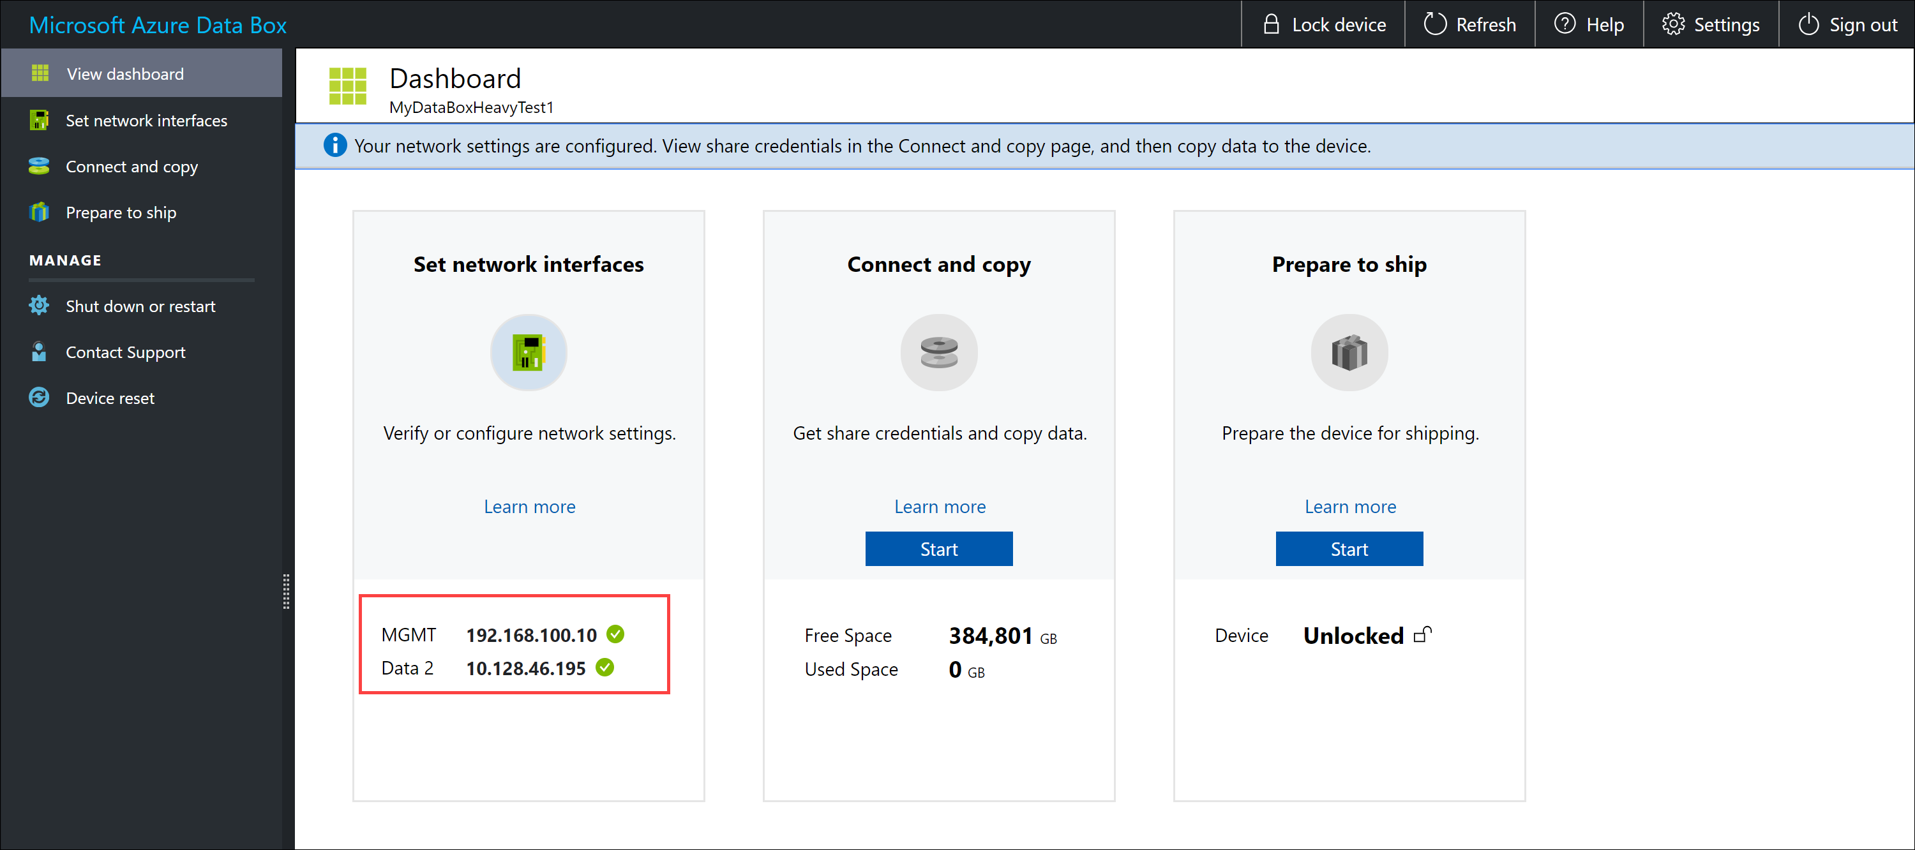The image size is (1915, 850).
Task: Click the Prepare to ship Start button
Action: pyautogui.click(x=1348, y=549)
